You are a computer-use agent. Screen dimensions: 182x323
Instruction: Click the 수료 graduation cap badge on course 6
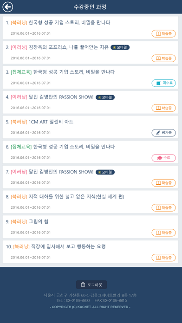[x=163, y=158]
